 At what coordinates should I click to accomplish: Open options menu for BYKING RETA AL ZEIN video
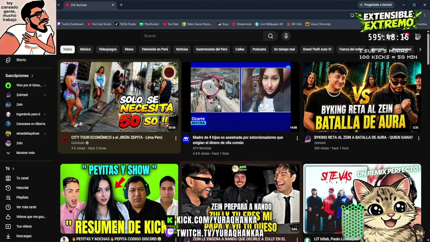(x=419, y=138)
